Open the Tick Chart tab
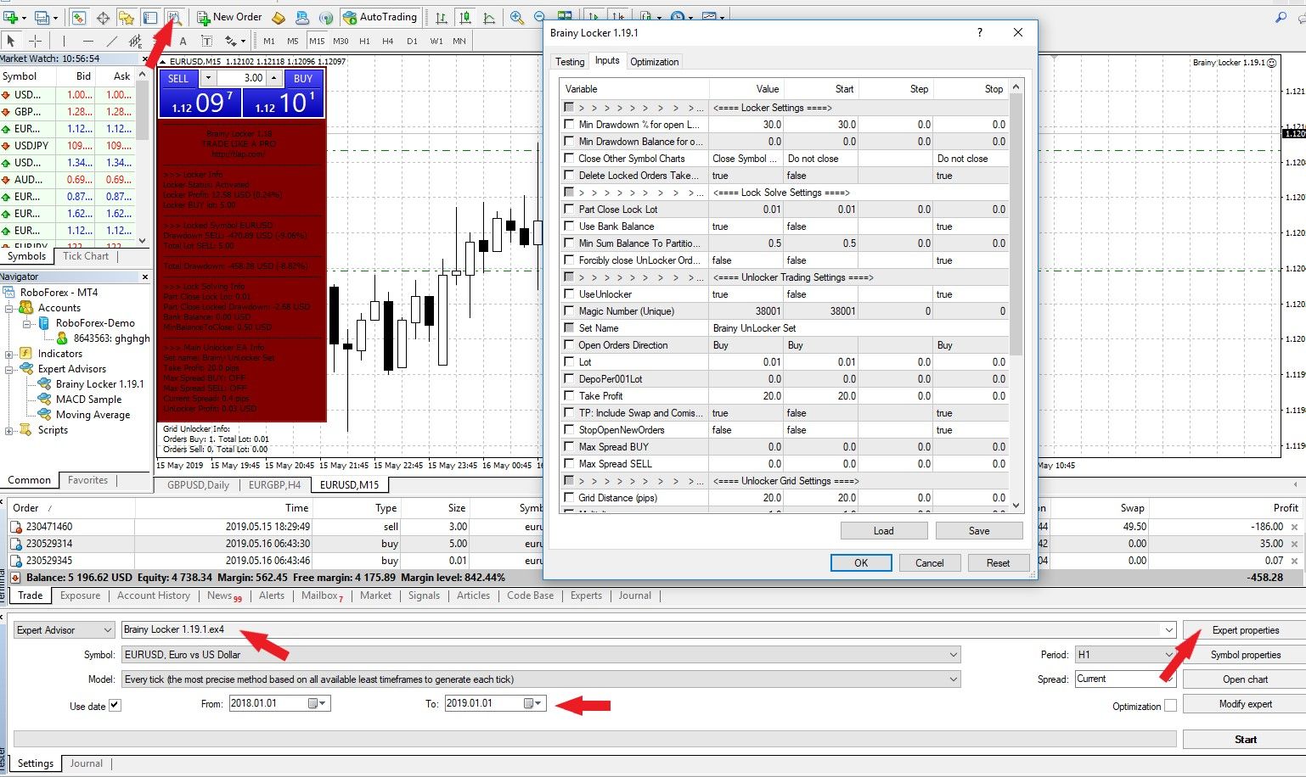This screenshot has width=1306, height=777. [86, 256]
